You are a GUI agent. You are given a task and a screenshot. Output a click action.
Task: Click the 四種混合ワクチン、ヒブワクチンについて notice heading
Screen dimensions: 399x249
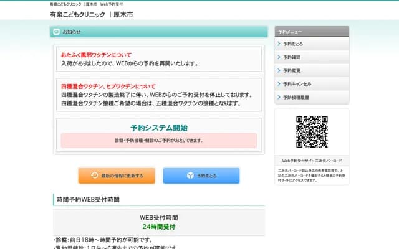(x=108, y=86)
